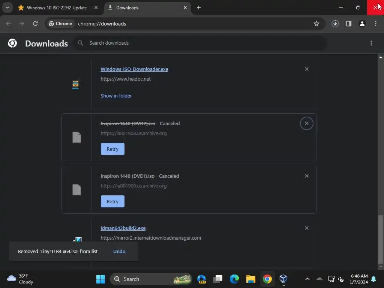Click the scrollbar up arrow
Image resolution: width=384 pixels, height=288 pixels.
(x=381, y=57)
